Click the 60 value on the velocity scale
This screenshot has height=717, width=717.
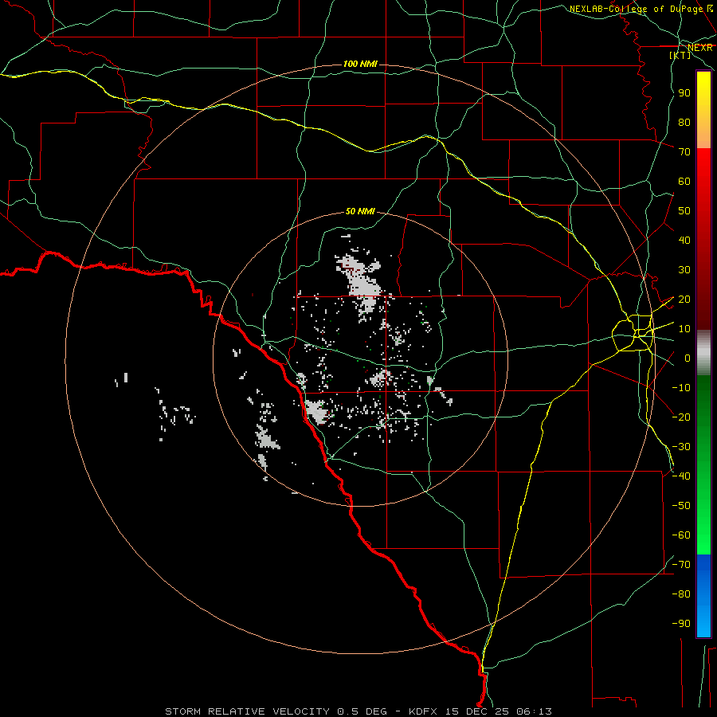[684, 181]
